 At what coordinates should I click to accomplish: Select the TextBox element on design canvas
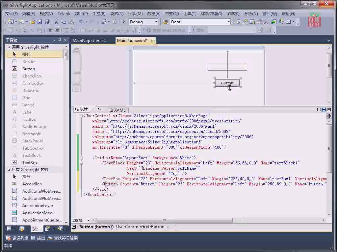(x=227, y=67)
